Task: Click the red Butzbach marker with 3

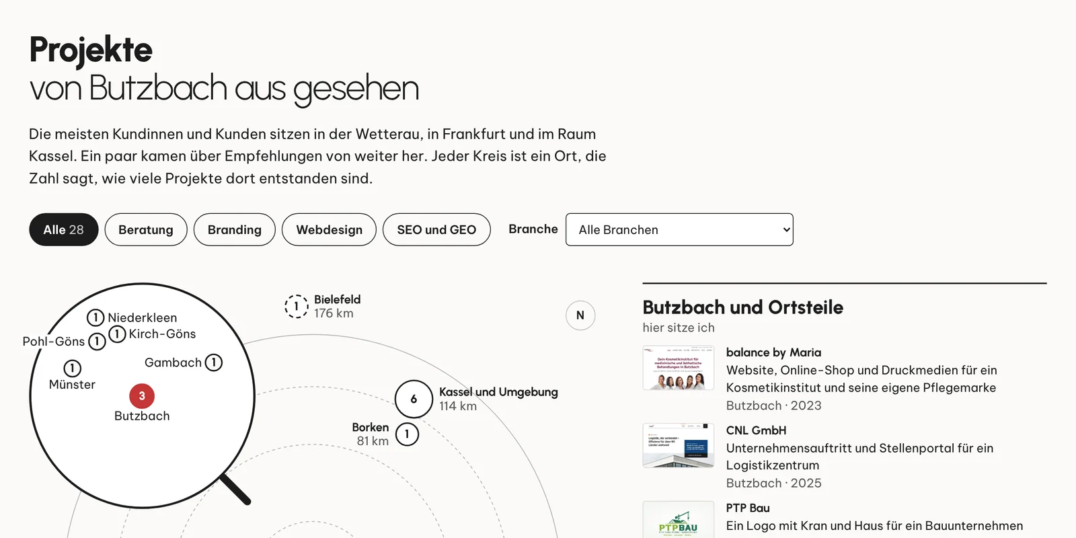Action: click(x=142, y=396)
